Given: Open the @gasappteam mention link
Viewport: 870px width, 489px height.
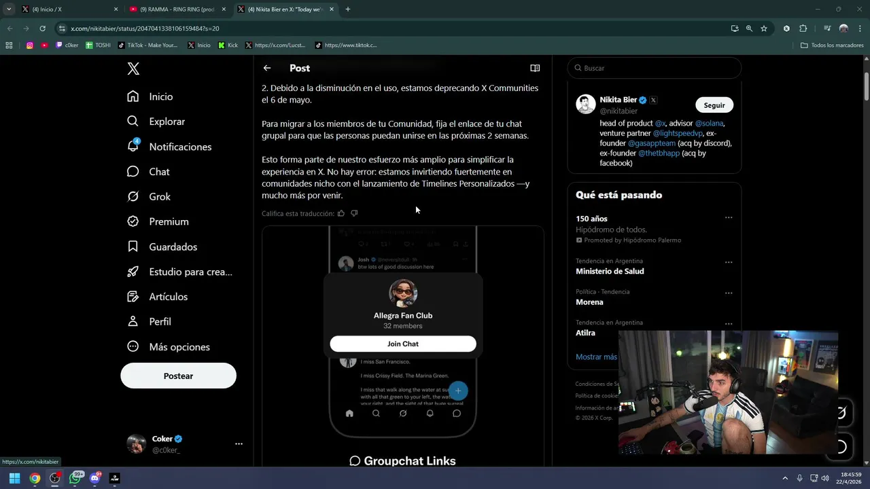Looking at the screenshot, I should 651,143.
